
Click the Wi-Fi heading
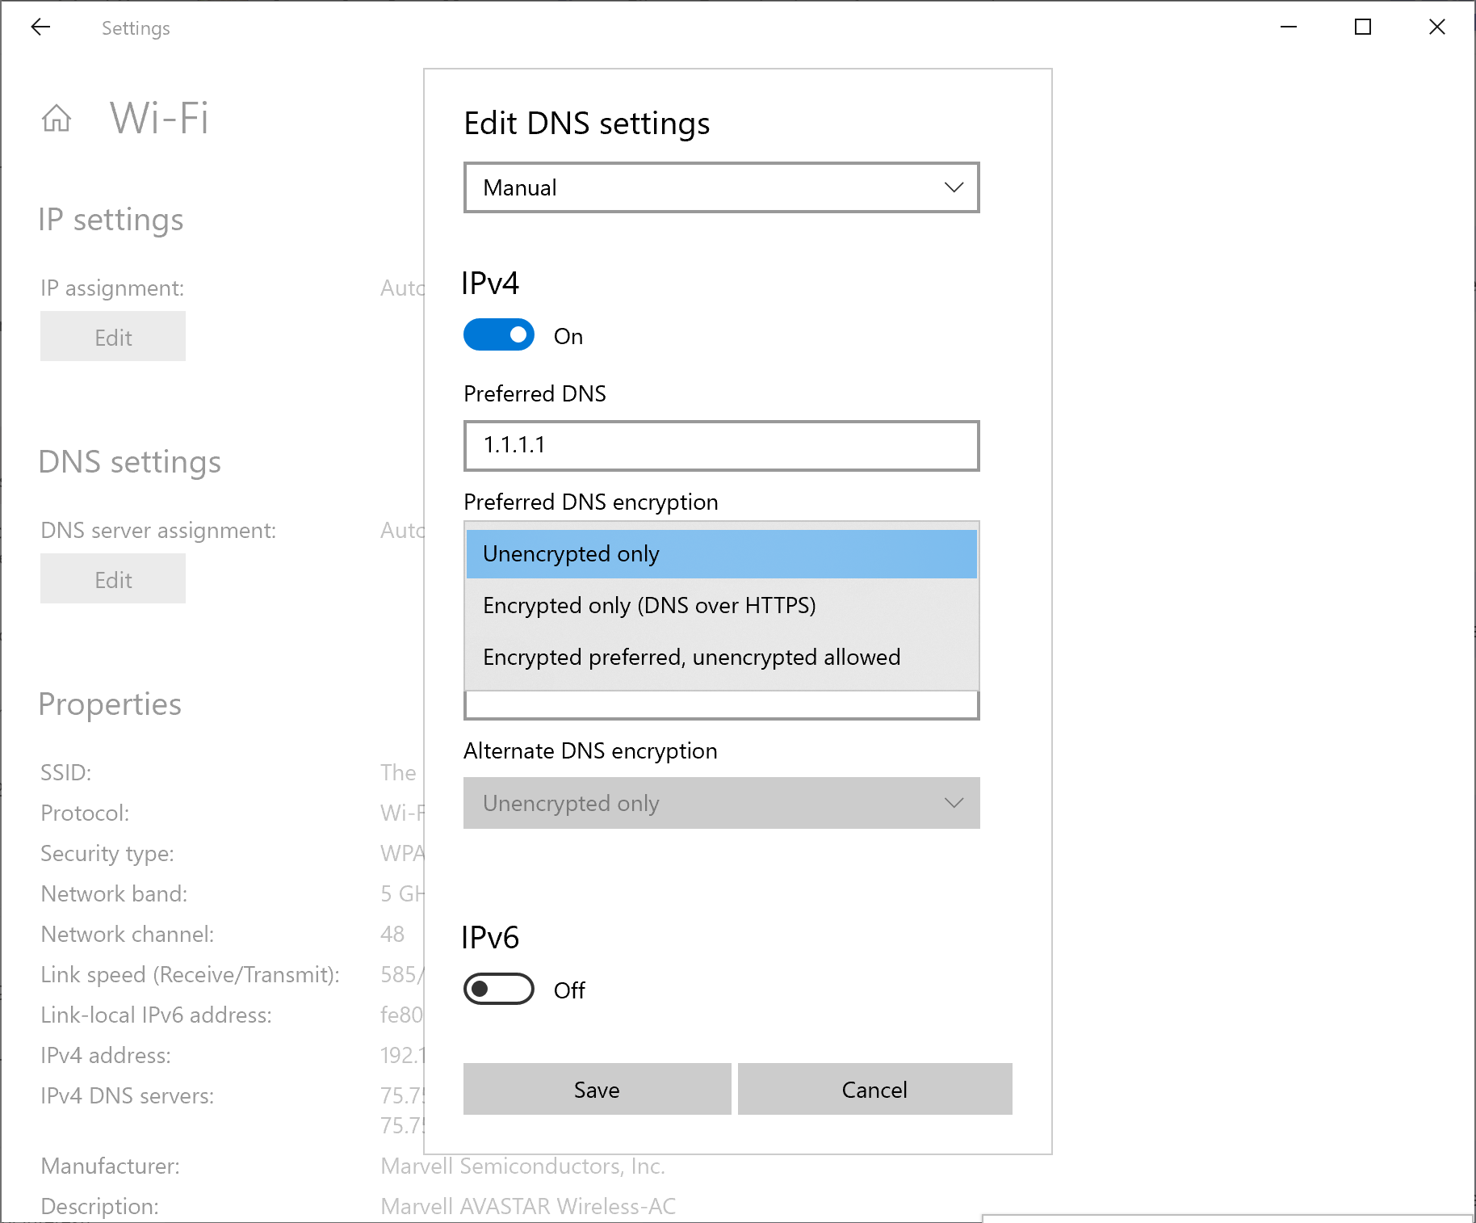click(159, 119)
